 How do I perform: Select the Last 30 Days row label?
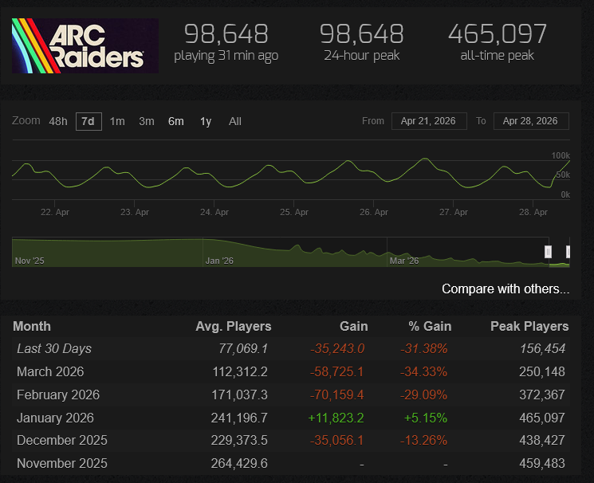click(x=54, y=348)
